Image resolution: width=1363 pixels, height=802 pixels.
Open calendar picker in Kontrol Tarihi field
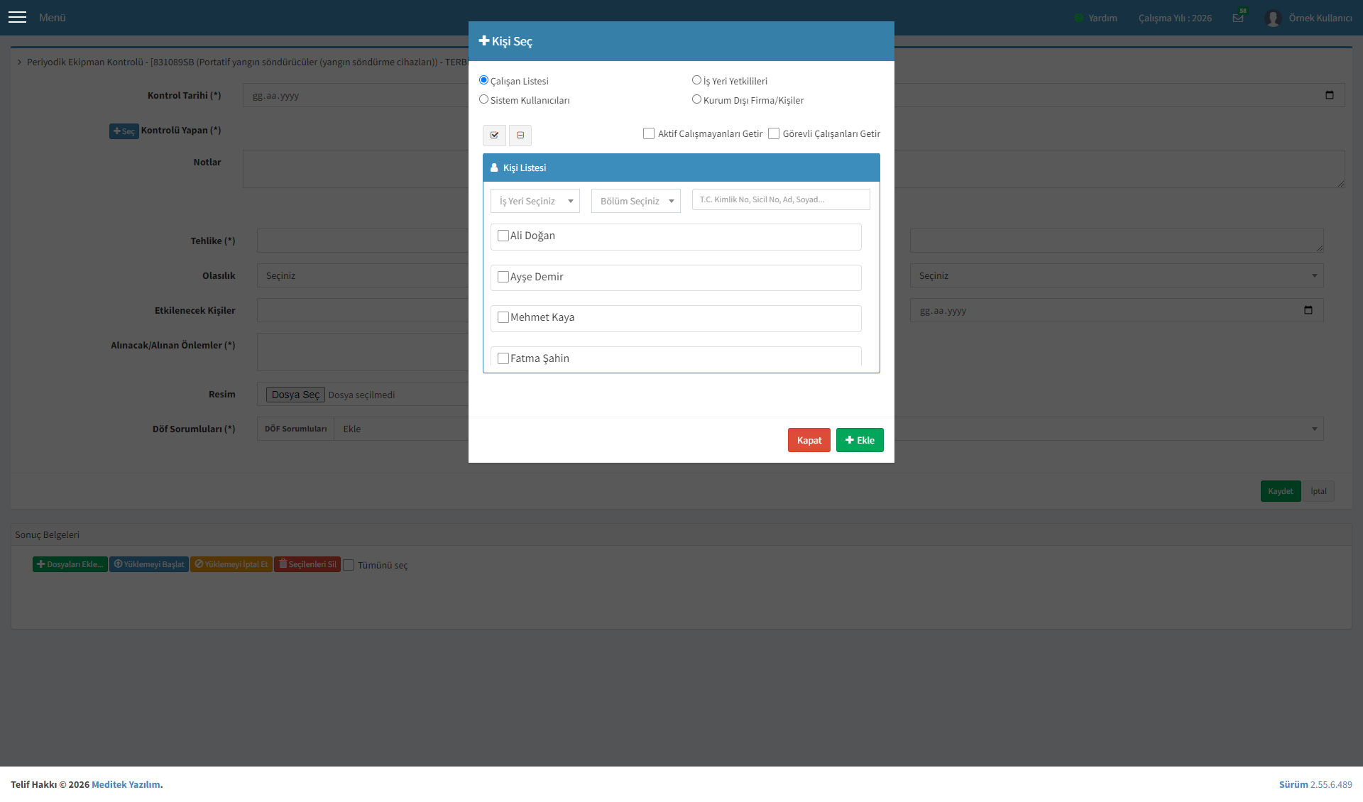pos(1330,95)
